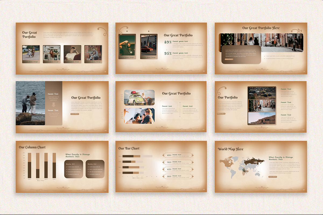Click Learn More under the beach photographers slide text
Image resolution: width=323 pixels, height=215 pixels.
tap(75, 114)
